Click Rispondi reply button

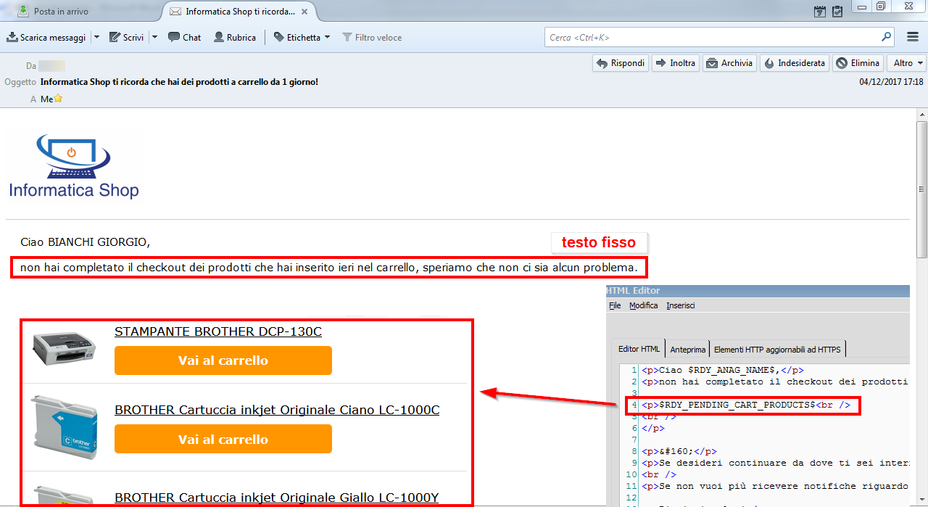coord(621,63)
